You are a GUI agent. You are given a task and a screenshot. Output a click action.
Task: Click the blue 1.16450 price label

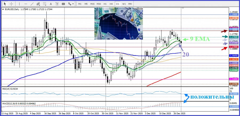point(234,56)
